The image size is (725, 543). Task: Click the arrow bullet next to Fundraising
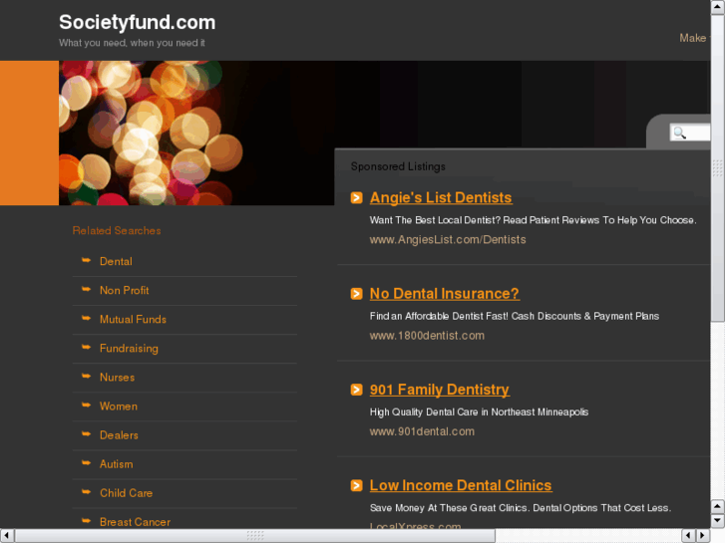[86, 348]
